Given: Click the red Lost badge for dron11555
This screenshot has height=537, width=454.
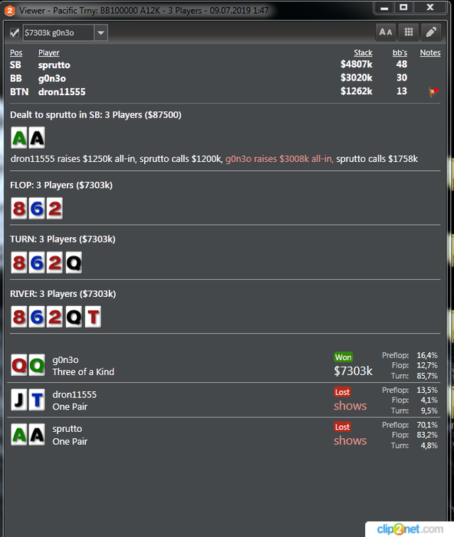Looking at the screenshot, I should 342,392.
